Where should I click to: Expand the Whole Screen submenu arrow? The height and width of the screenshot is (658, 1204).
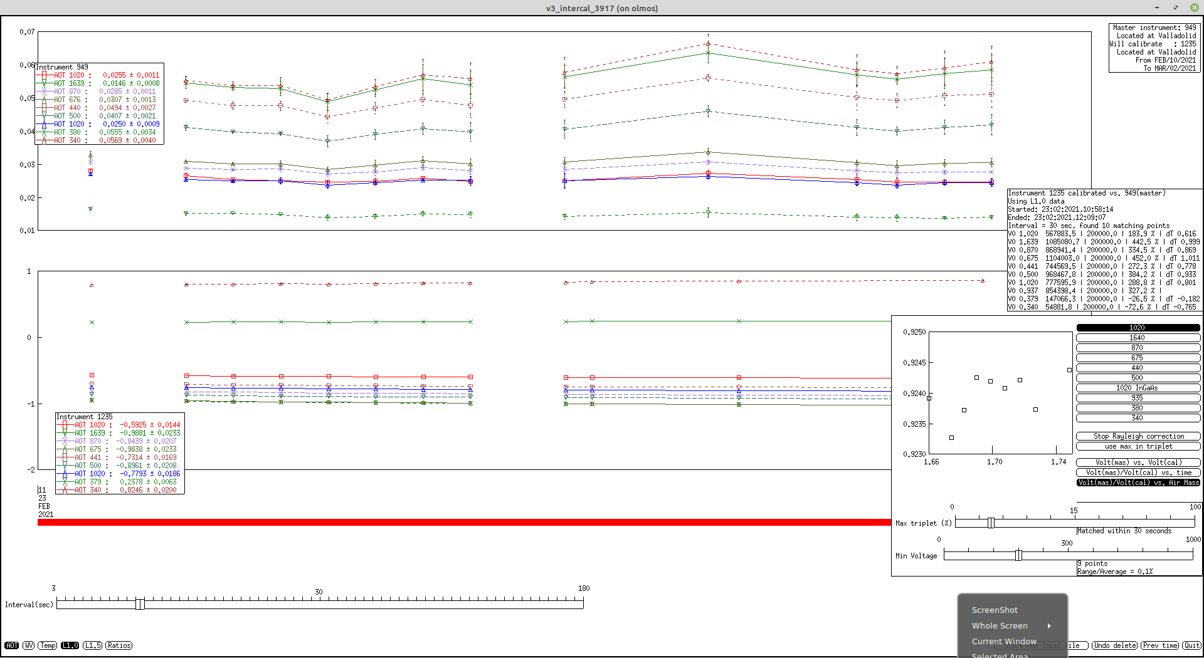[1048, 625]
